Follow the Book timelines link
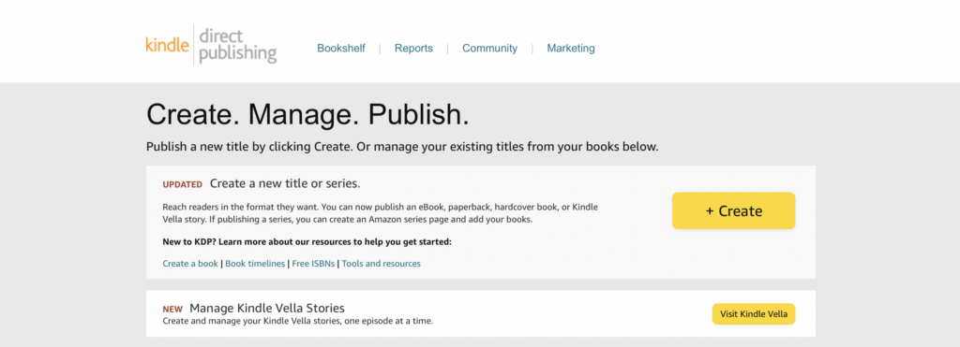 (x=255, y=264)
